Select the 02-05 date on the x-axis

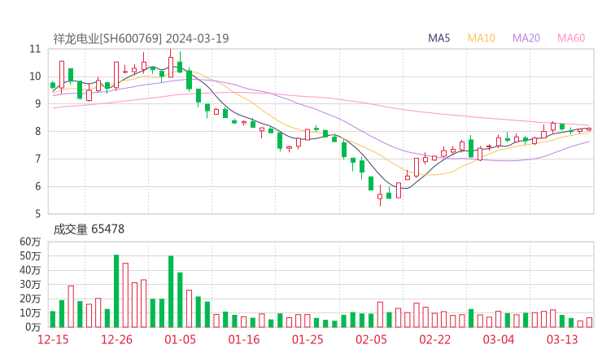click(371, 338)
